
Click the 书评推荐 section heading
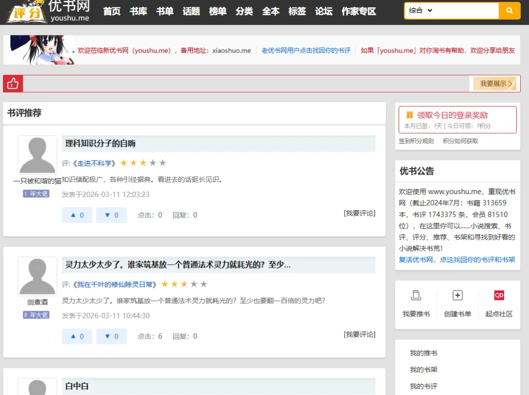24,113
